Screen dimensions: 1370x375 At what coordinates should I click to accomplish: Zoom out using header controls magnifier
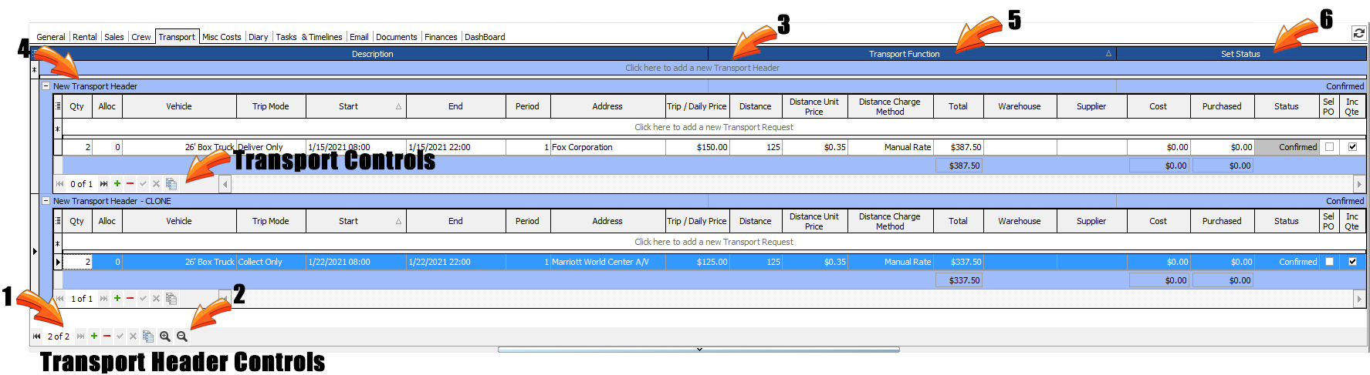[x=182, y=336]
